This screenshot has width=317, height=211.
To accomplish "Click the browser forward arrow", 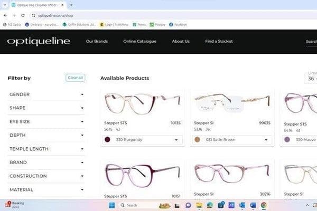I will pos(14,15).
